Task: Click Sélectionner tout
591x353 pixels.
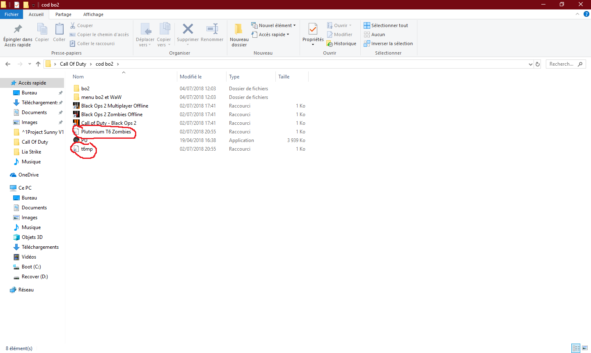Action: [386, 25]
